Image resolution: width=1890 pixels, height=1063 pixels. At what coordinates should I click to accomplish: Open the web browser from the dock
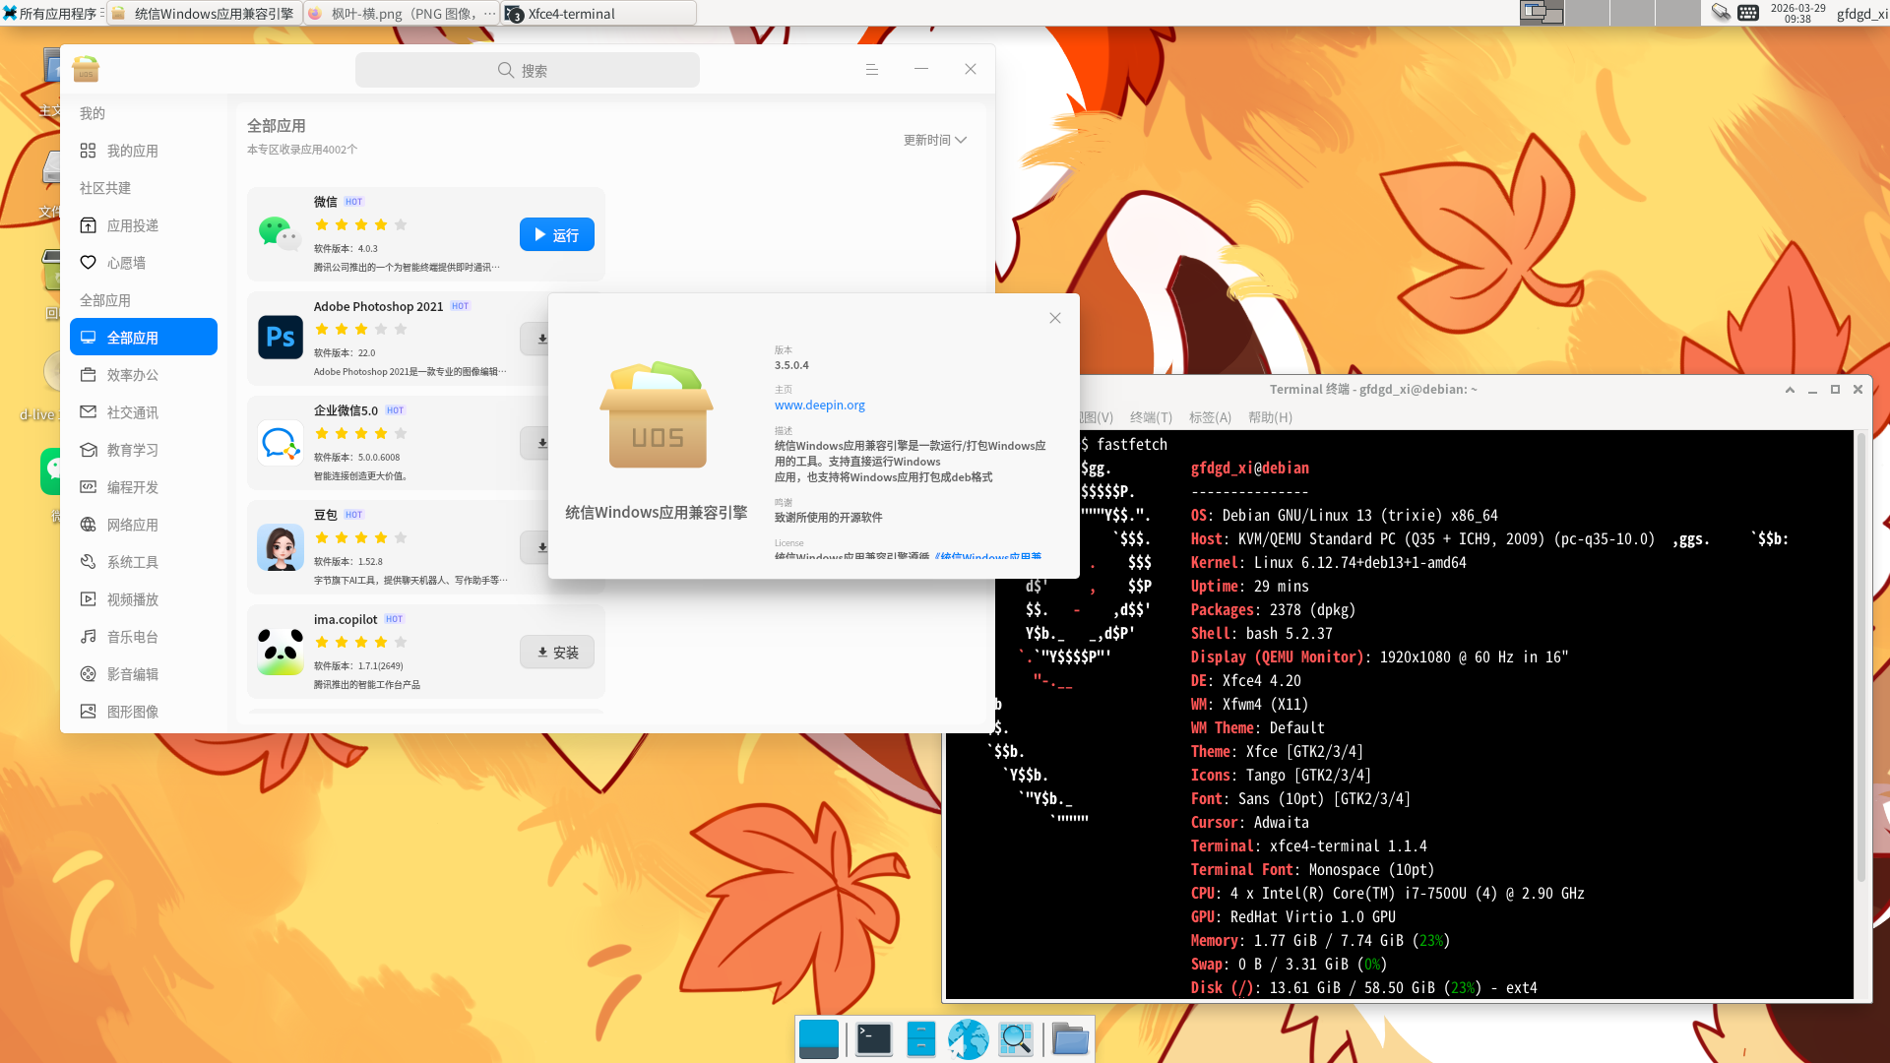pyautogui.click(x=968, y=1038)
